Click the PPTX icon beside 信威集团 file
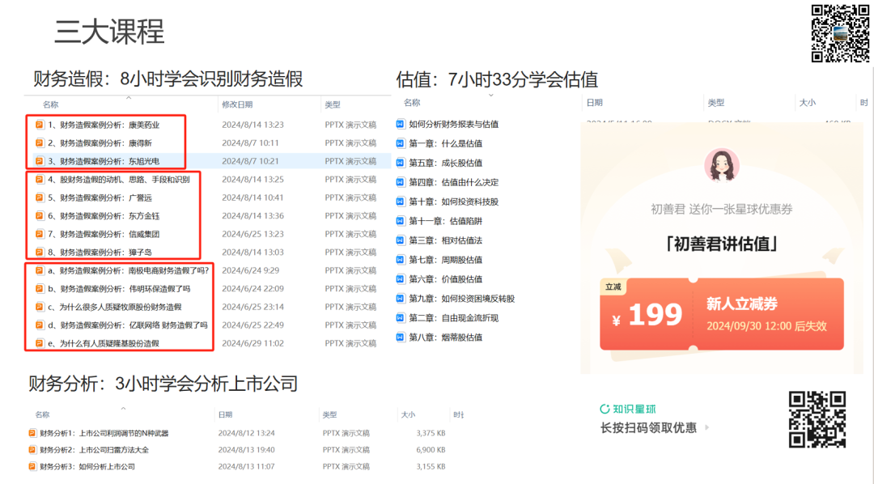The width and height of the screenshot is (874, 484). pos(40,234)
